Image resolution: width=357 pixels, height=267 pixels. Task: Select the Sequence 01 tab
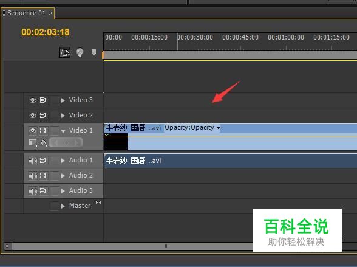click(26, 13)
